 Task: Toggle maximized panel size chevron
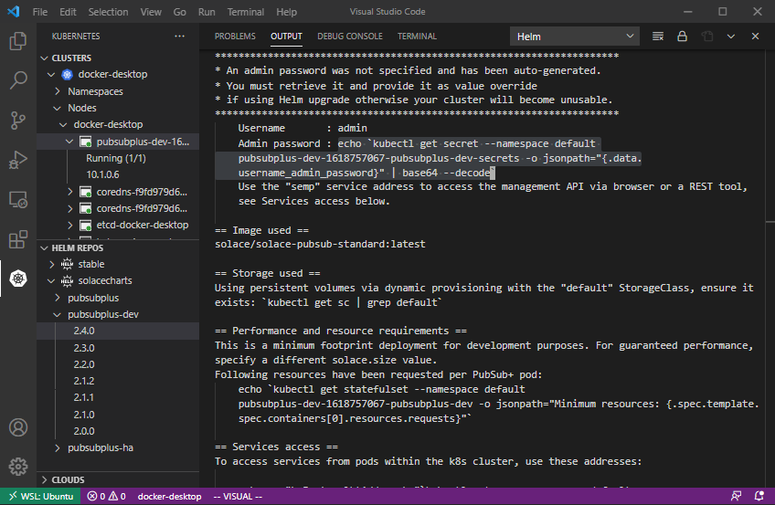(x=731, y=37)
